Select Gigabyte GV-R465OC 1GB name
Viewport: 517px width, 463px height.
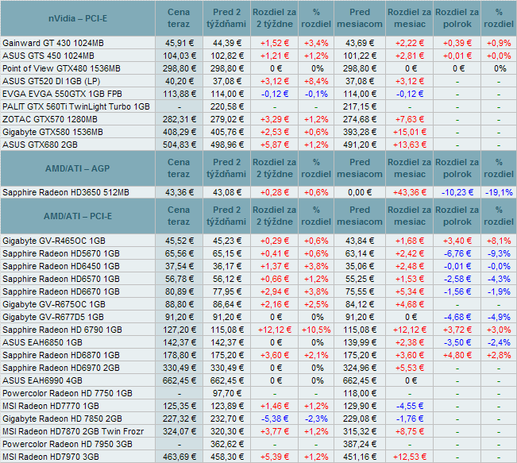point(54,241)
